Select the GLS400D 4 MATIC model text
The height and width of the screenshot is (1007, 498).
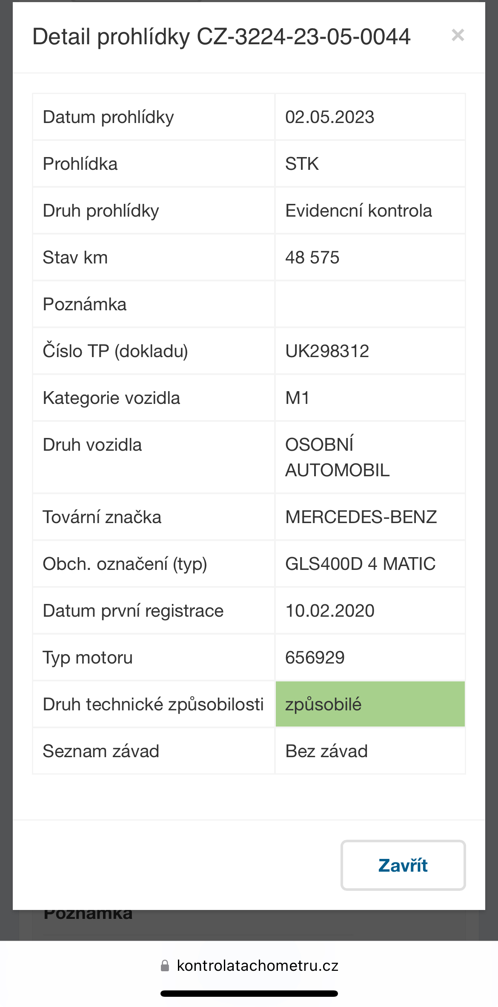point(361,564)
